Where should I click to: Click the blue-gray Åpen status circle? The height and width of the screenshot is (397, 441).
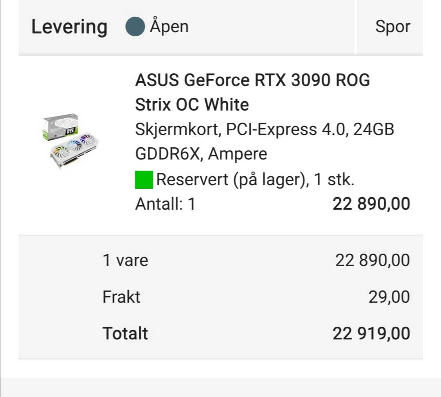click(135, 27)
